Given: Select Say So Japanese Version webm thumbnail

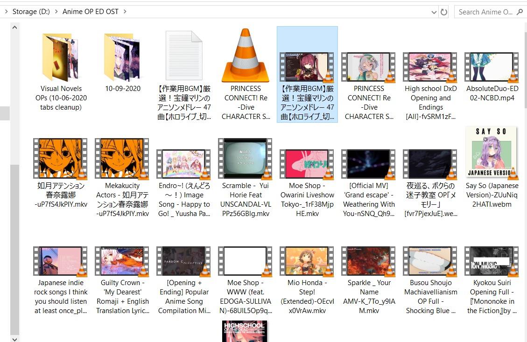Looking at the screenshot, I should 492,152.
